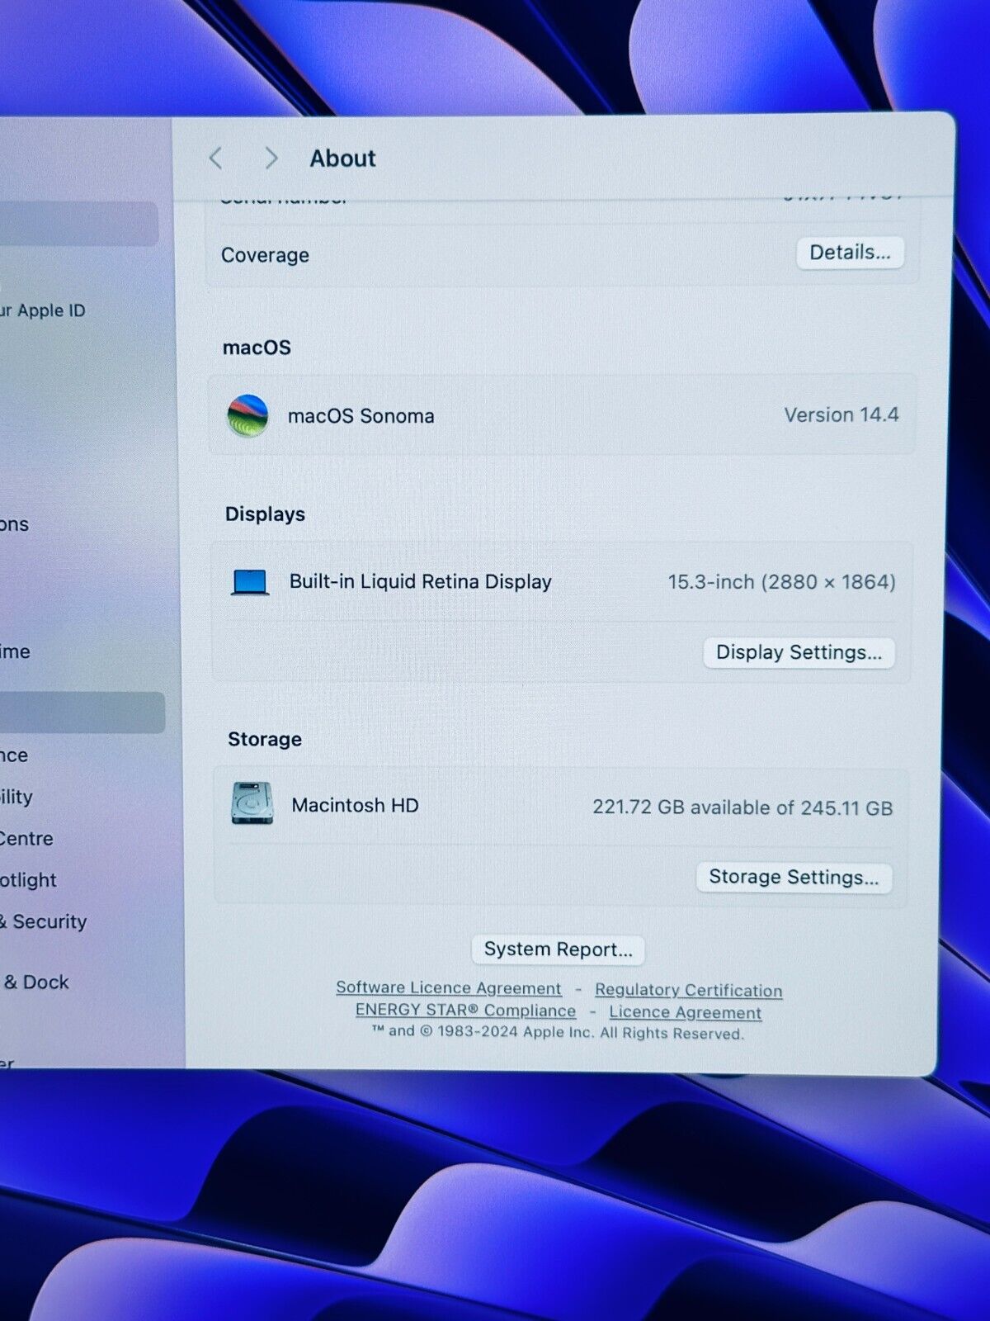Open Display Settings
The image size is (990, 1321).
pos(799,652)
